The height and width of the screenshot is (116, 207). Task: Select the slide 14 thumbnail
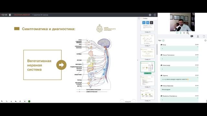tap(147, 81)
